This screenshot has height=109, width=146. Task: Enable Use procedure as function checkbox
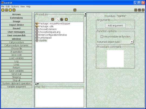pyautogui.click(x=102, y=37)
